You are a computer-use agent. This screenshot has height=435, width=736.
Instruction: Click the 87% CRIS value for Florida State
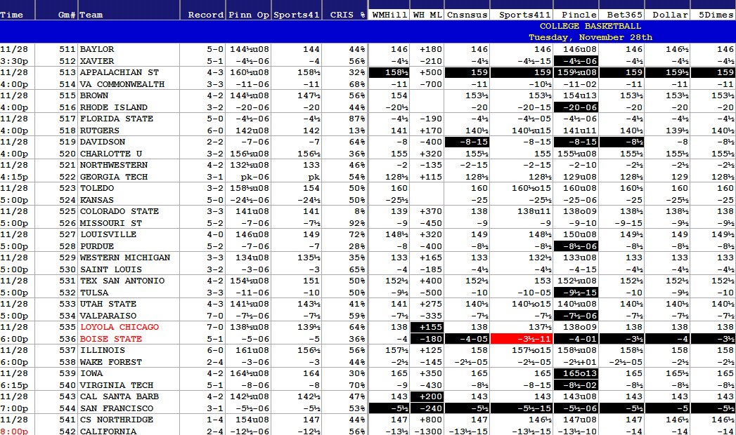pyautogui.click(x=357, y=119)
